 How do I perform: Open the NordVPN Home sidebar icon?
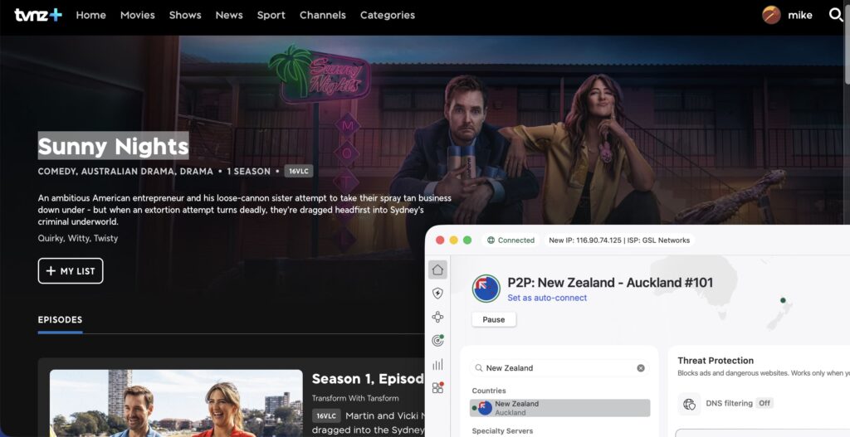(x=437, y=269)
